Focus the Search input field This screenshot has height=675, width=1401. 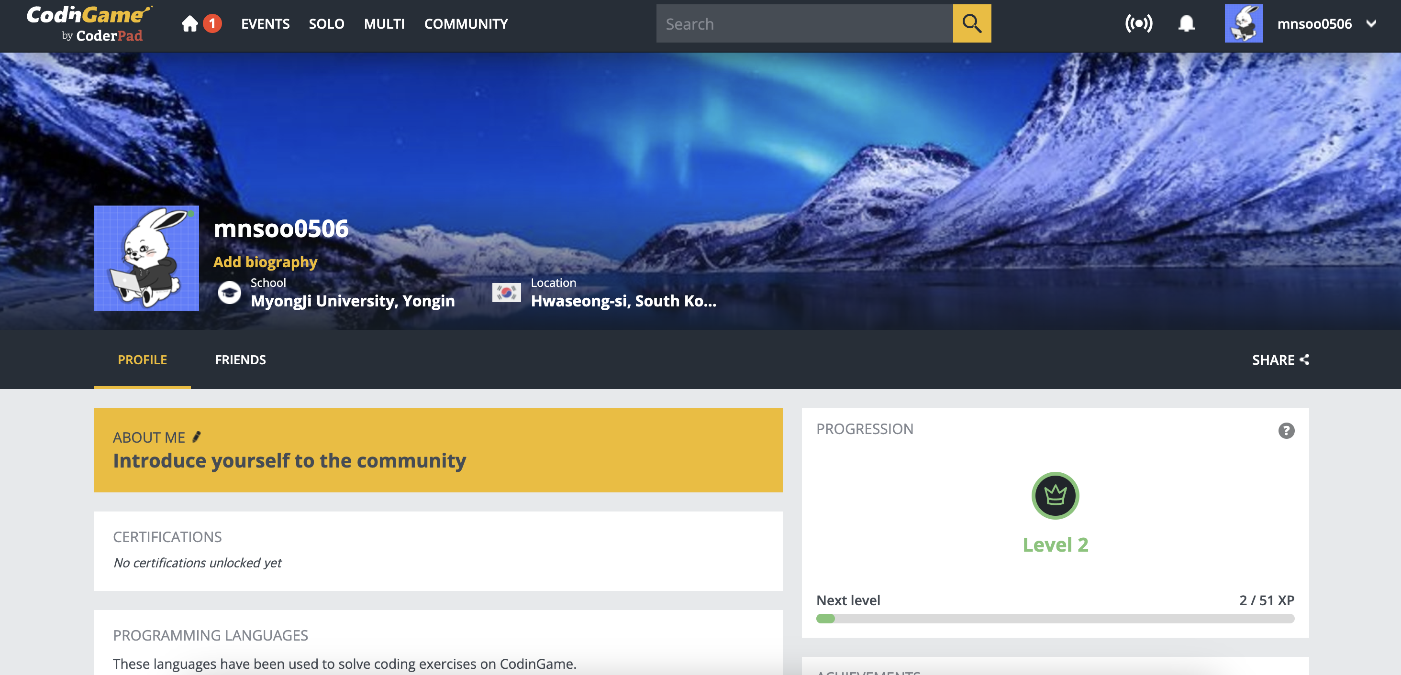coord(804,23)
